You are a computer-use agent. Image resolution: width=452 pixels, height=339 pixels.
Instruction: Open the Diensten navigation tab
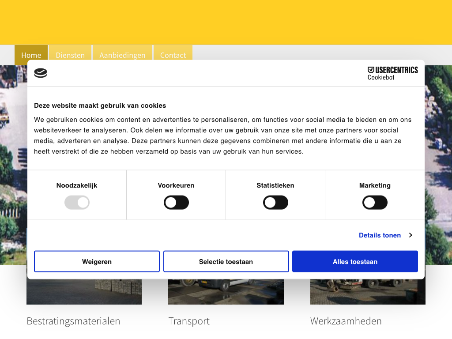point(70,55)
